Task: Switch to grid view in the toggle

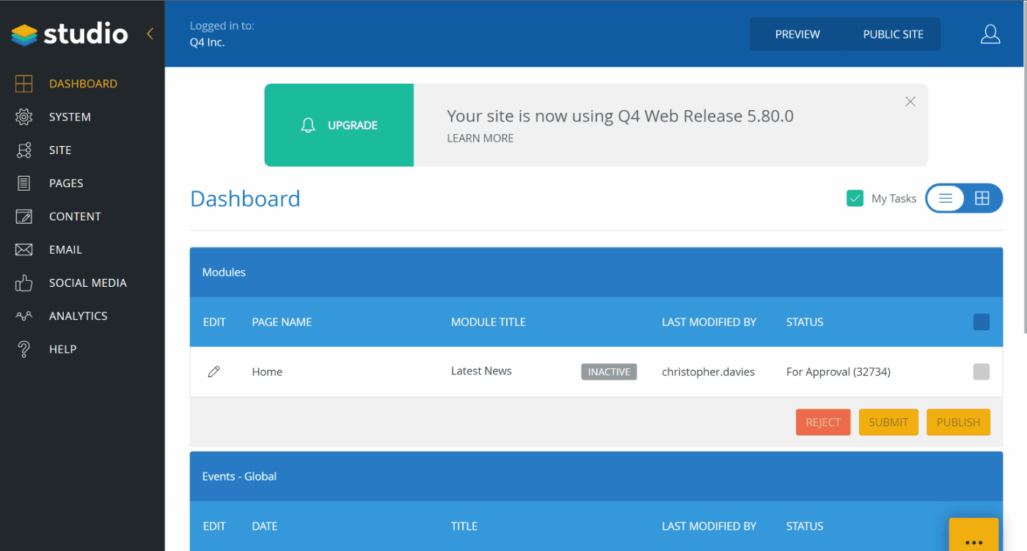Action: point(982,198)
